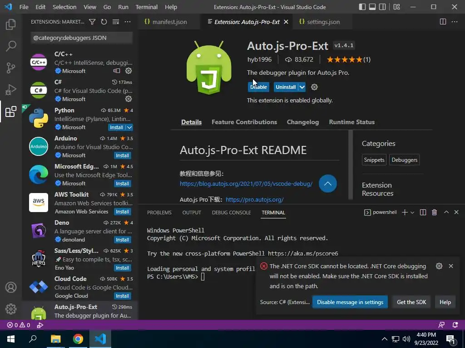The image size is (465, 348).
Task: Open the Auto.js-Pro-Ext manage gear icon
Action: click(314, 87)
